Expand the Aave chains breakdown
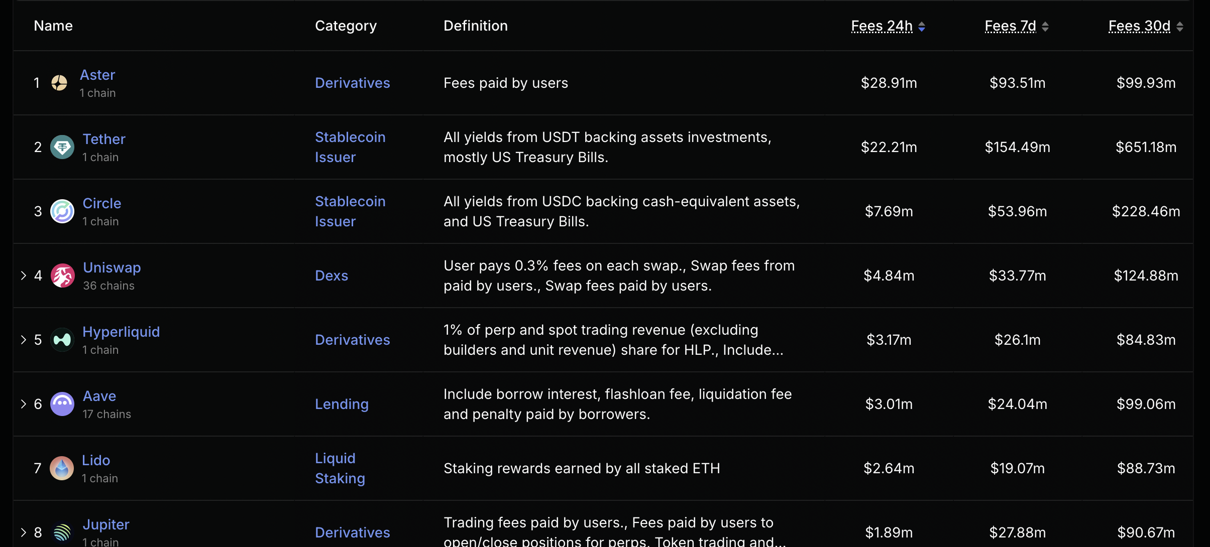1210x547 pixels. [x=23, y=404]
